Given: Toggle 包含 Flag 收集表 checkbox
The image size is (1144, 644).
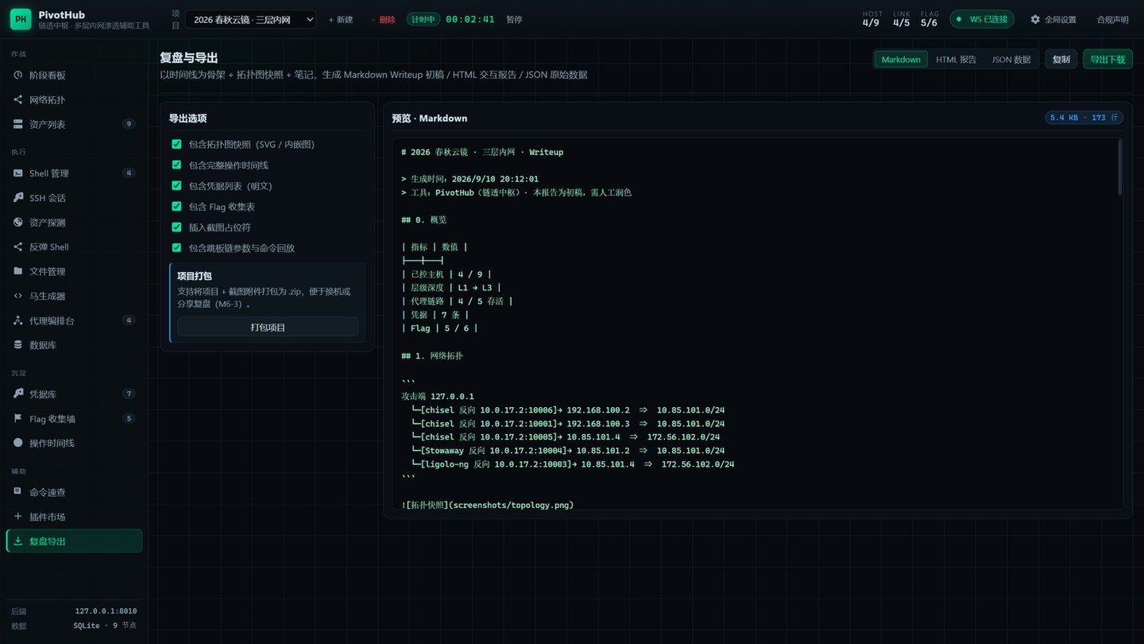Looking at the screenshot, I should [176, 207].
